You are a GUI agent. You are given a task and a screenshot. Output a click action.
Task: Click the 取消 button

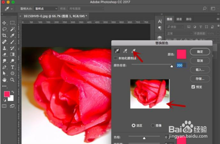pyautogui.click(x=200, y=61)
